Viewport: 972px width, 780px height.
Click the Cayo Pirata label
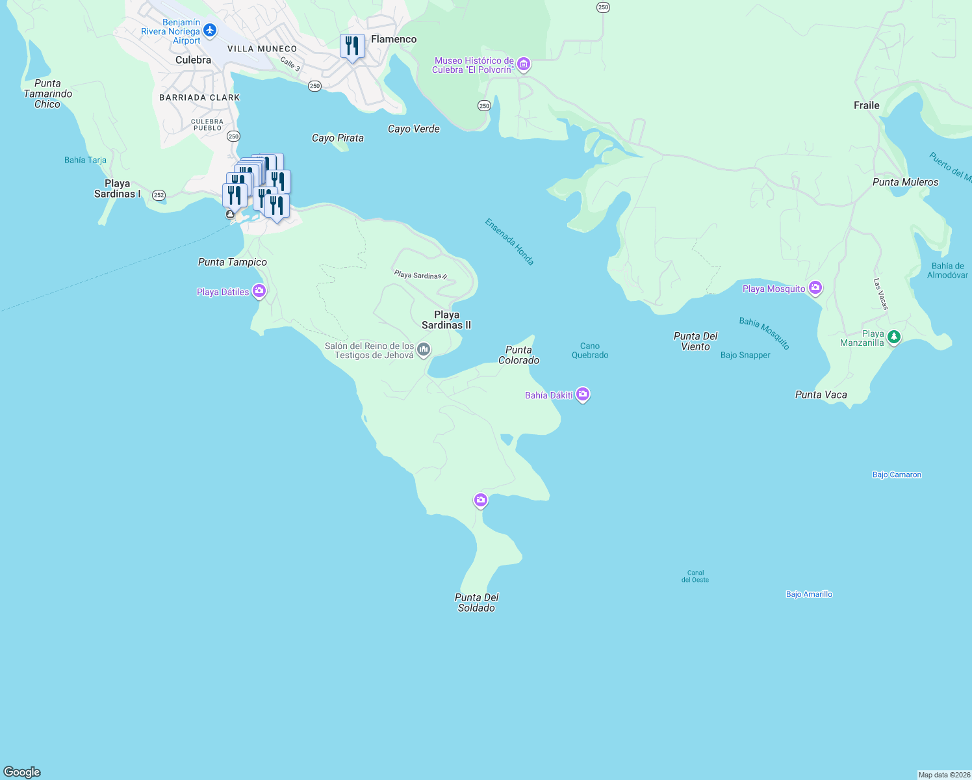pos(338,138)
